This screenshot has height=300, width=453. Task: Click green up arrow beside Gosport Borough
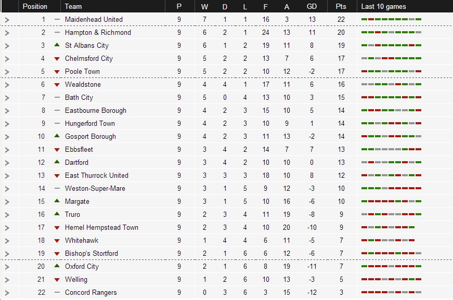pyautogui.click(x=57, y=136)
